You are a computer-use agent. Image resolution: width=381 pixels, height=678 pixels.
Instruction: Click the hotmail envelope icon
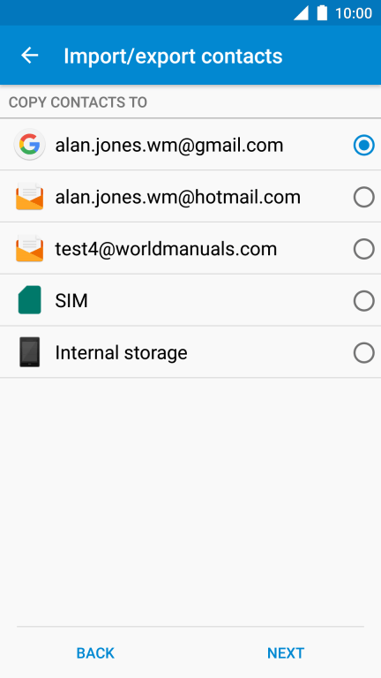(29, 197)
